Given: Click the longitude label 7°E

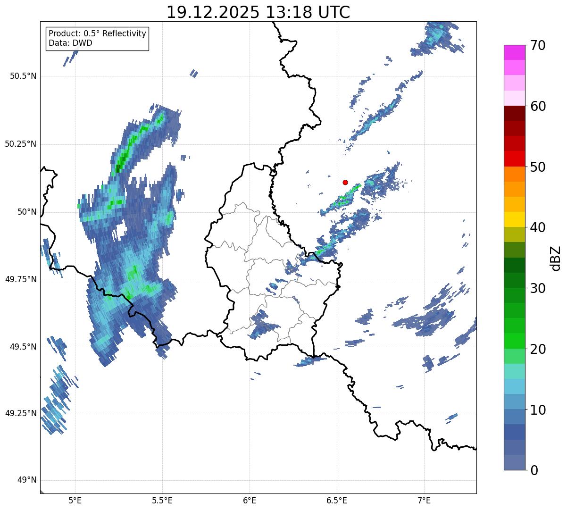Looking at the screenshot, I should point(424,501).
